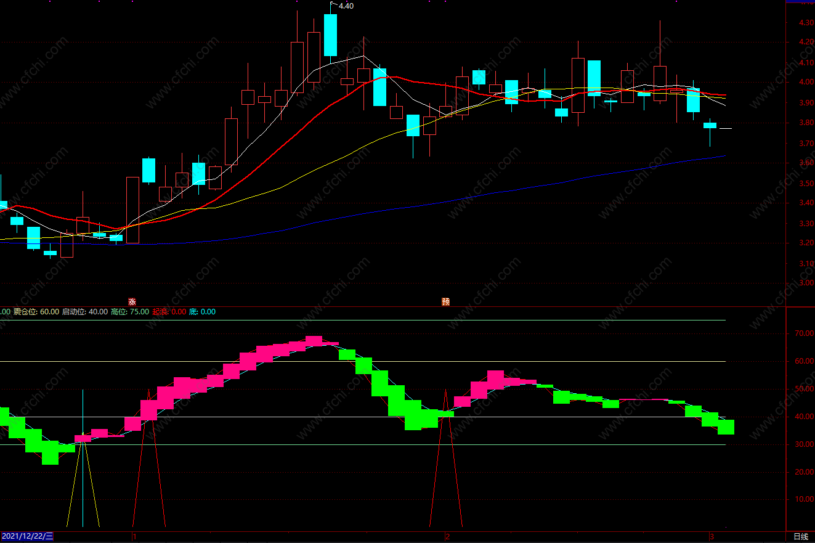Click the 高位: 75.00 indicator label

tap(130, 312)
